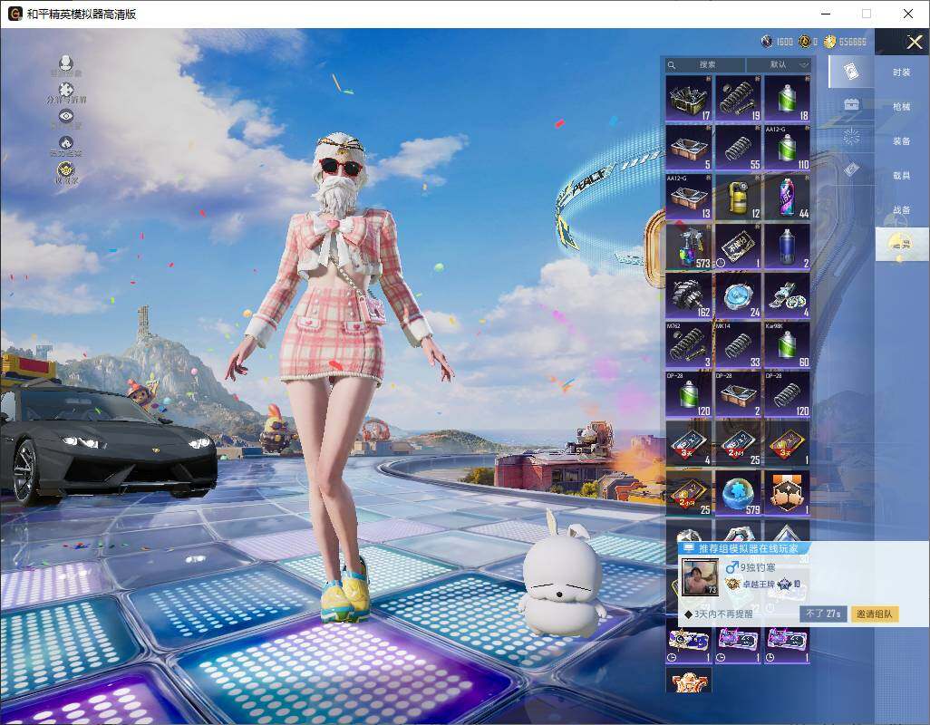The width and height of the screenshot is (930, 725).
Task: Click the snowflake-shaped decompose icon on left
Action: pos(66,90)
